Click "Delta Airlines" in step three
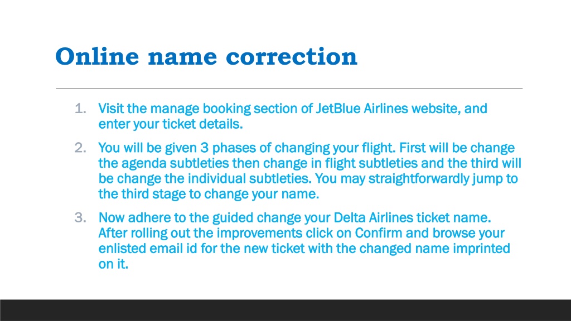 pos(373,218)
